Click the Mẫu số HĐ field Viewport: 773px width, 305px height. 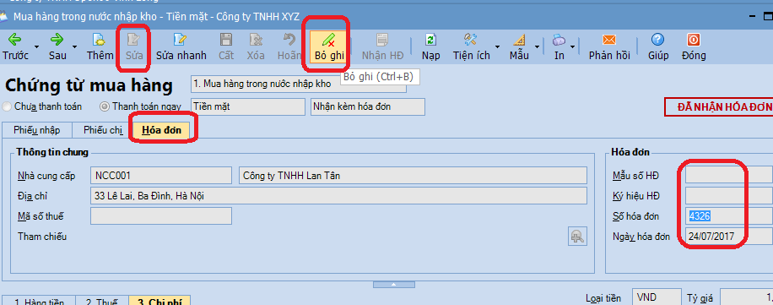729,174
